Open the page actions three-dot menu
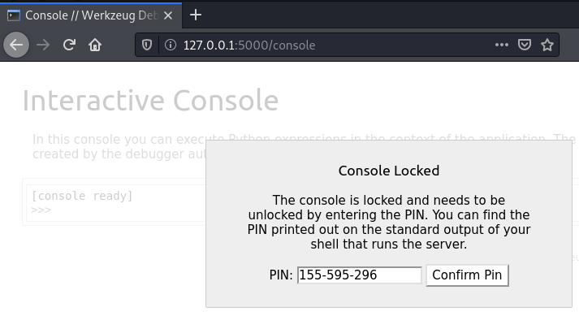 (x=502, y=45)
